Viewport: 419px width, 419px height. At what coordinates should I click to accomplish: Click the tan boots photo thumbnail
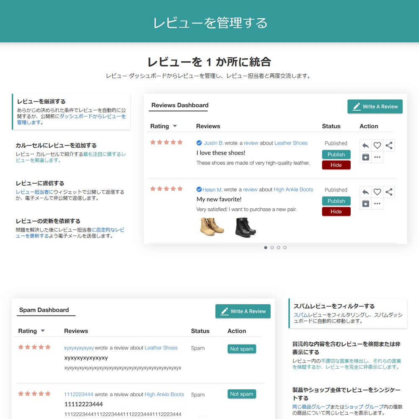(x=212, y=226)
